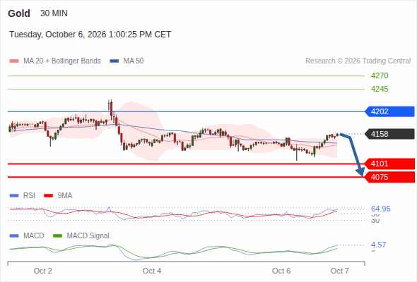Click the MA 20 + Bollinger Bands pink swatch

point(14,61)
